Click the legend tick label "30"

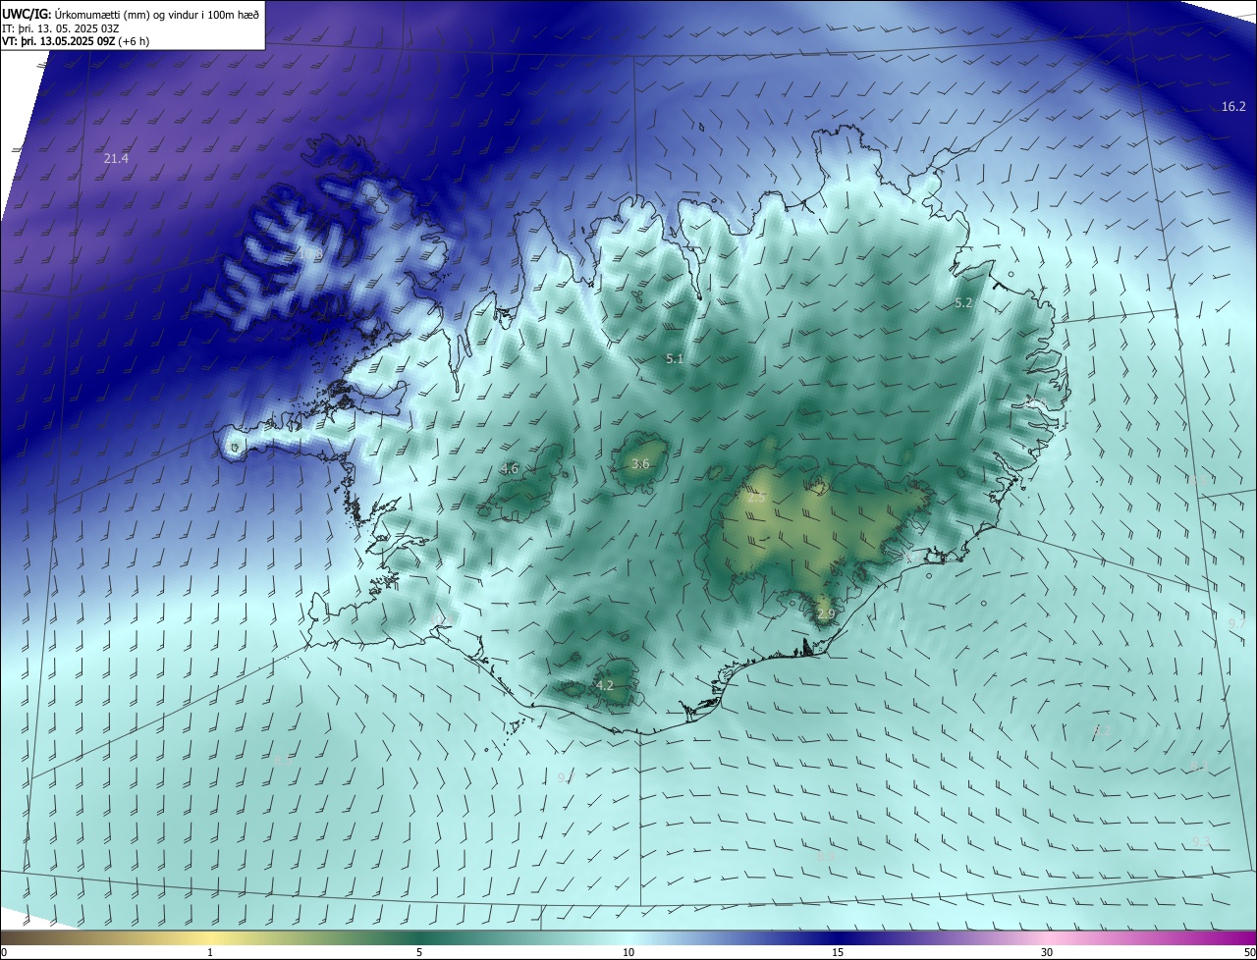tap(1047, 952)
